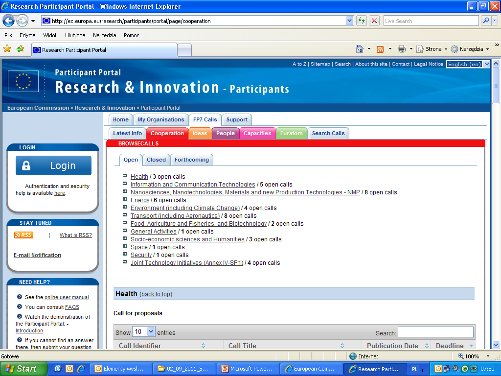Click the browser Back arrow button
The width and height of the screenshot is (501, 376).
(9, 21)
